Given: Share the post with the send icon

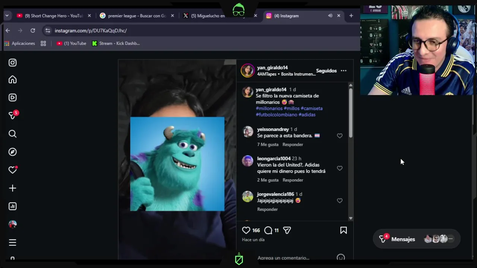Looking at the screenshot, I should pos(287,230).
